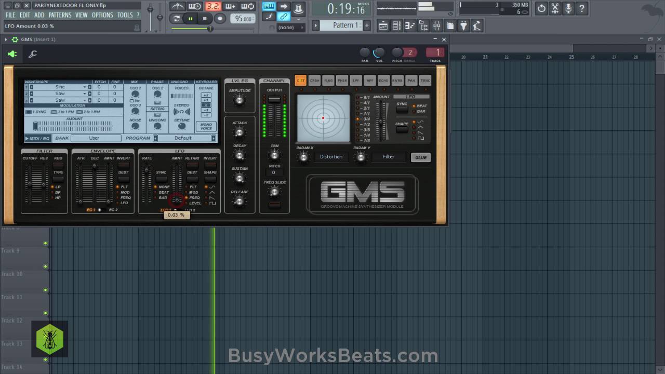
Task: Toggle the 3.2 countdown before recording icon
Action: point(212,6)
